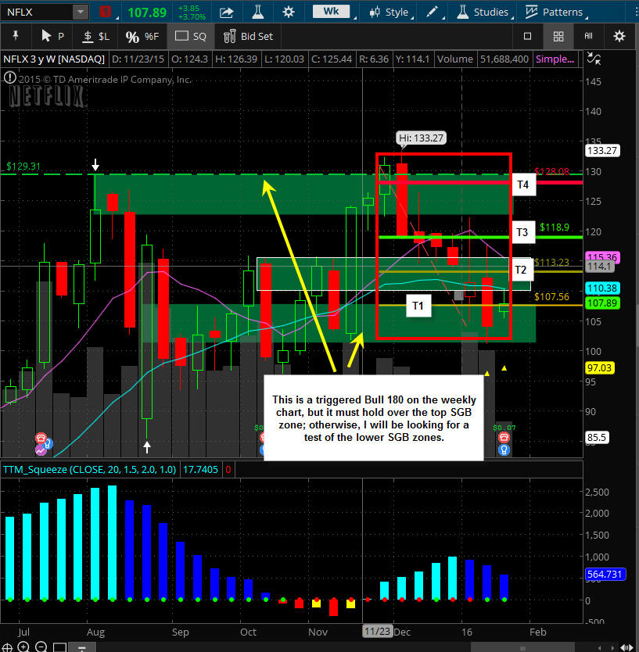Screen dimensions: 639x652
Task: Click the info icon near copyright notice
Action: click(x=10, y=77)
